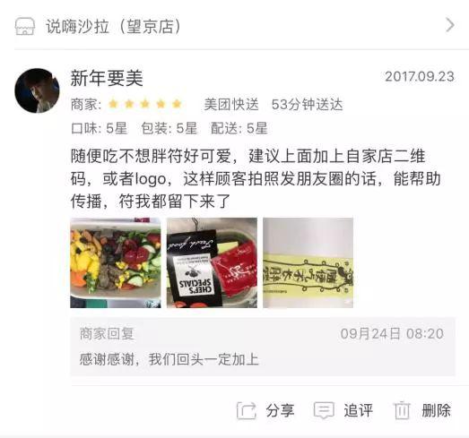The height and width of the screenshot is (438, 469).
Task: Tap the 商家回复 merchant reply box
Action: 263,347
